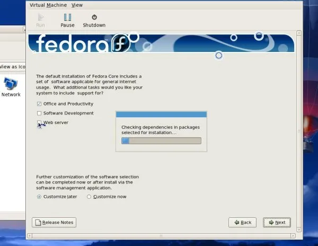Click the horizontal scrollbar track
Screen dimensions: 318x246
click(161, 235)
